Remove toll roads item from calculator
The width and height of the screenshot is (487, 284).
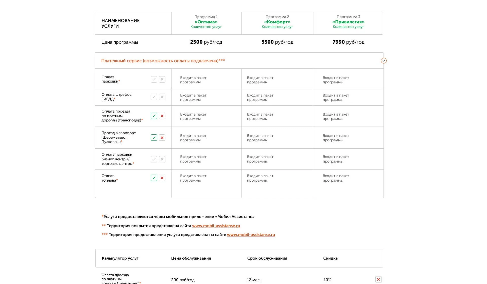click(x=378, y=279)
